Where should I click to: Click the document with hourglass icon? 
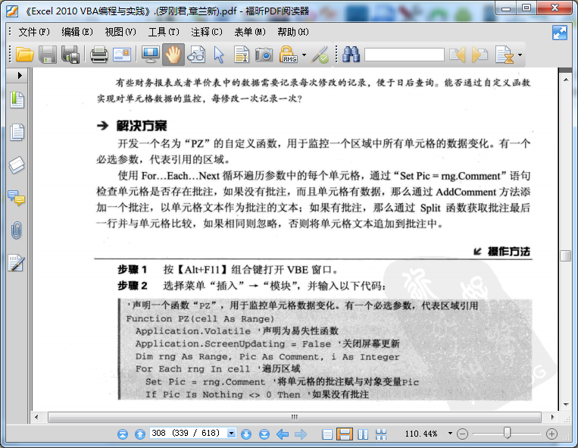(x=505, y=55)
